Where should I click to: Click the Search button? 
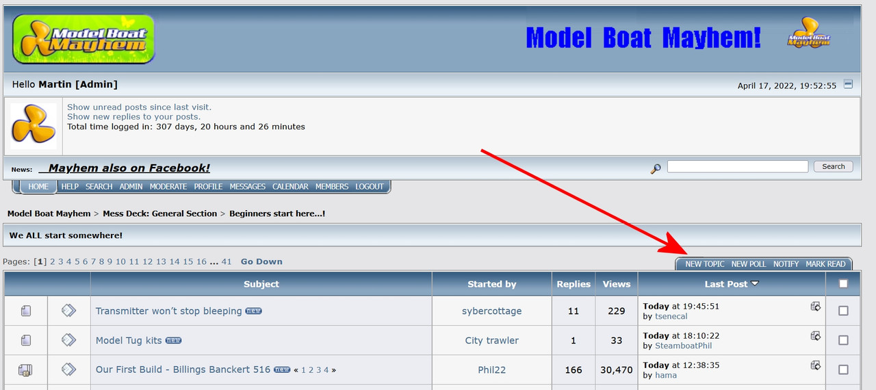(x=834, y=166)
